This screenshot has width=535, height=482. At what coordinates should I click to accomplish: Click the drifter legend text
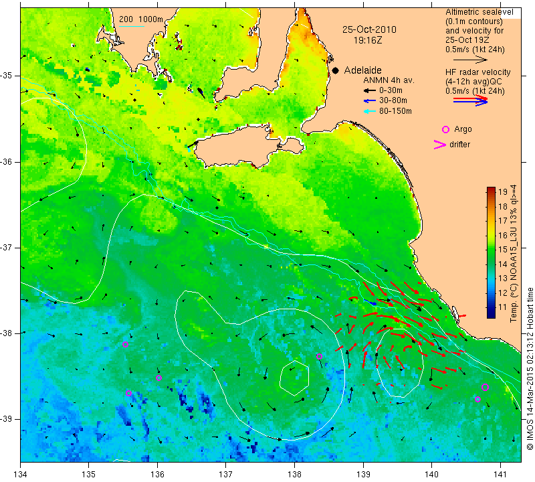[459, 145]
